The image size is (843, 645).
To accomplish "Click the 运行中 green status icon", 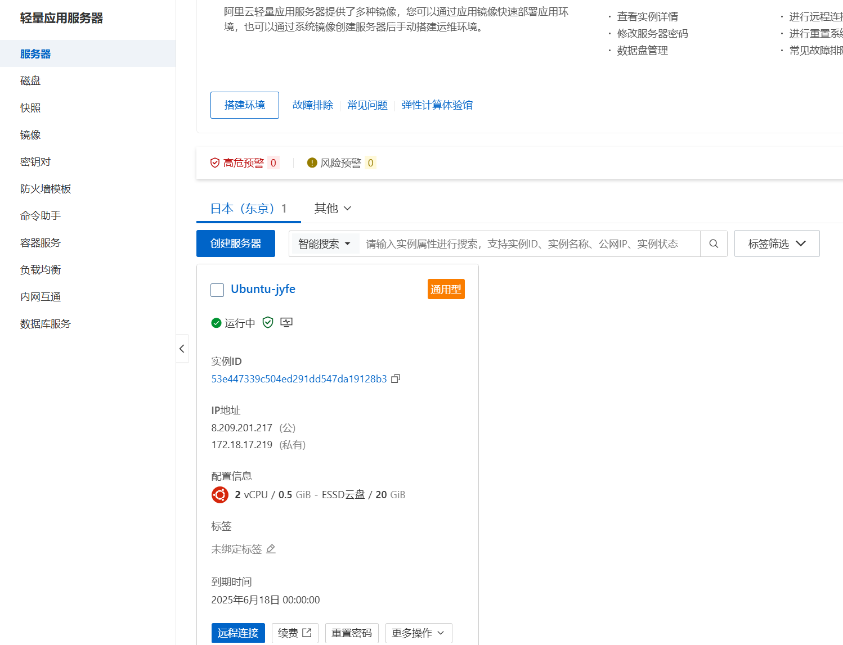I will (216, 322).
